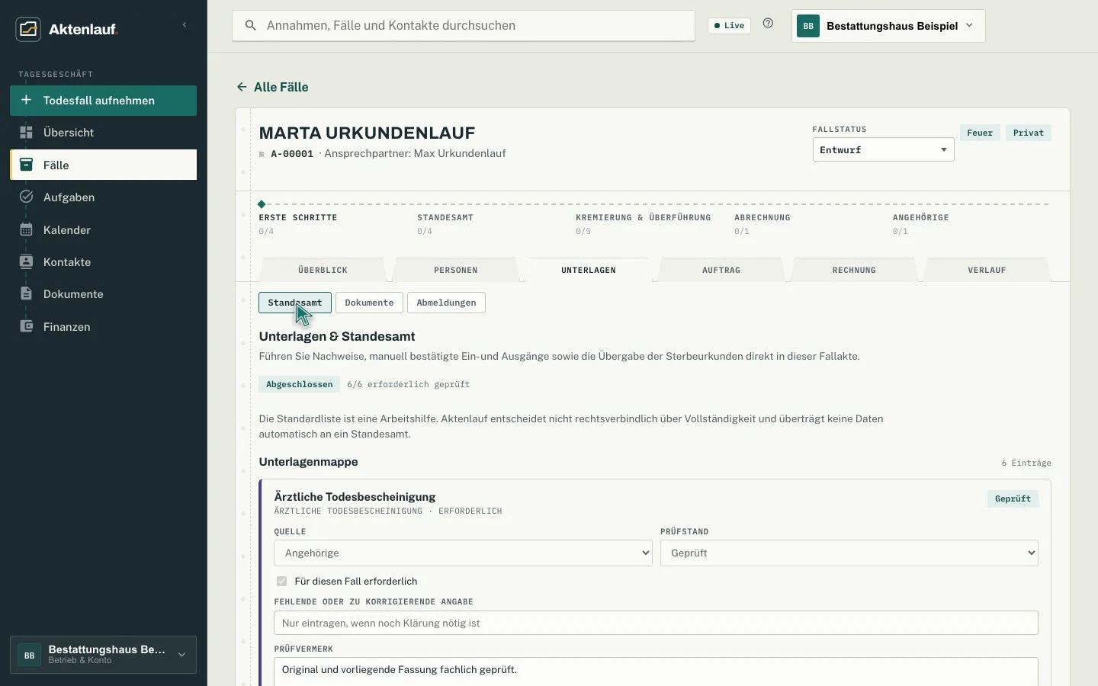1098x686 pixels.
Task: Open the Fallstatus dropdown showing Entwurf
Action: pyautogui.click(x=883, y=149)
